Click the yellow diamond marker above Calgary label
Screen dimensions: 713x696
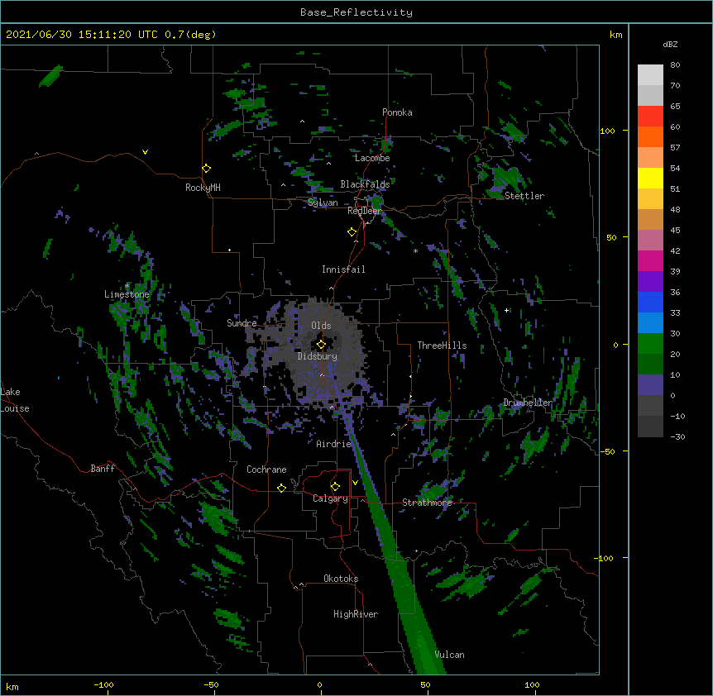335,487
